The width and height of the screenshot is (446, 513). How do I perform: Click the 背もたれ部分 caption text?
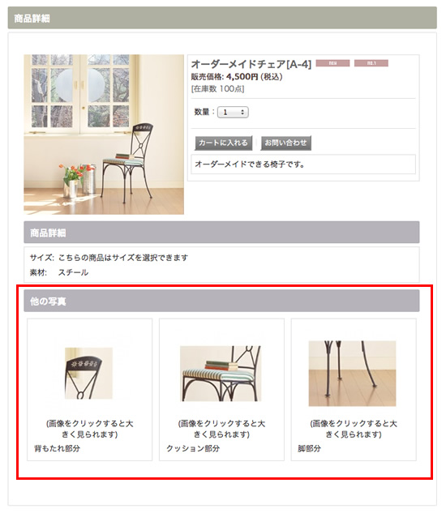tap(58, 448)
